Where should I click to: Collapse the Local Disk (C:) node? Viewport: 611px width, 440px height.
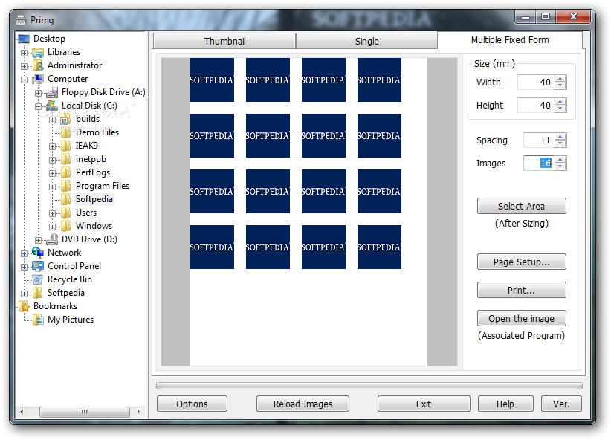[x=38, y=106]
